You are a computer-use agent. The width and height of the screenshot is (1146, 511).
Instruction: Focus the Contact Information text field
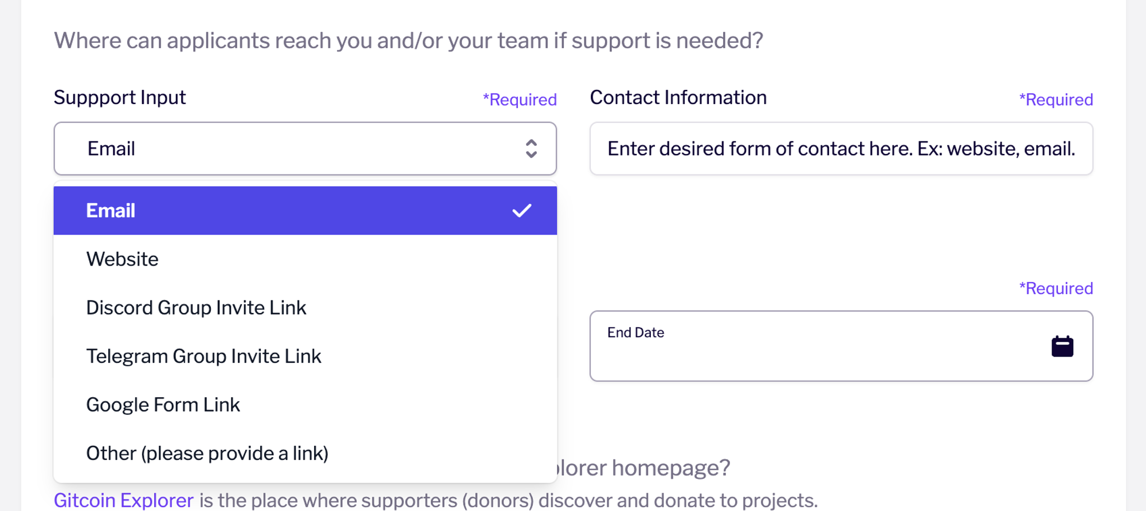tap(841, 149)
